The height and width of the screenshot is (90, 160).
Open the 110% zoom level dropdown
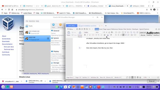(x=145, y=77)
